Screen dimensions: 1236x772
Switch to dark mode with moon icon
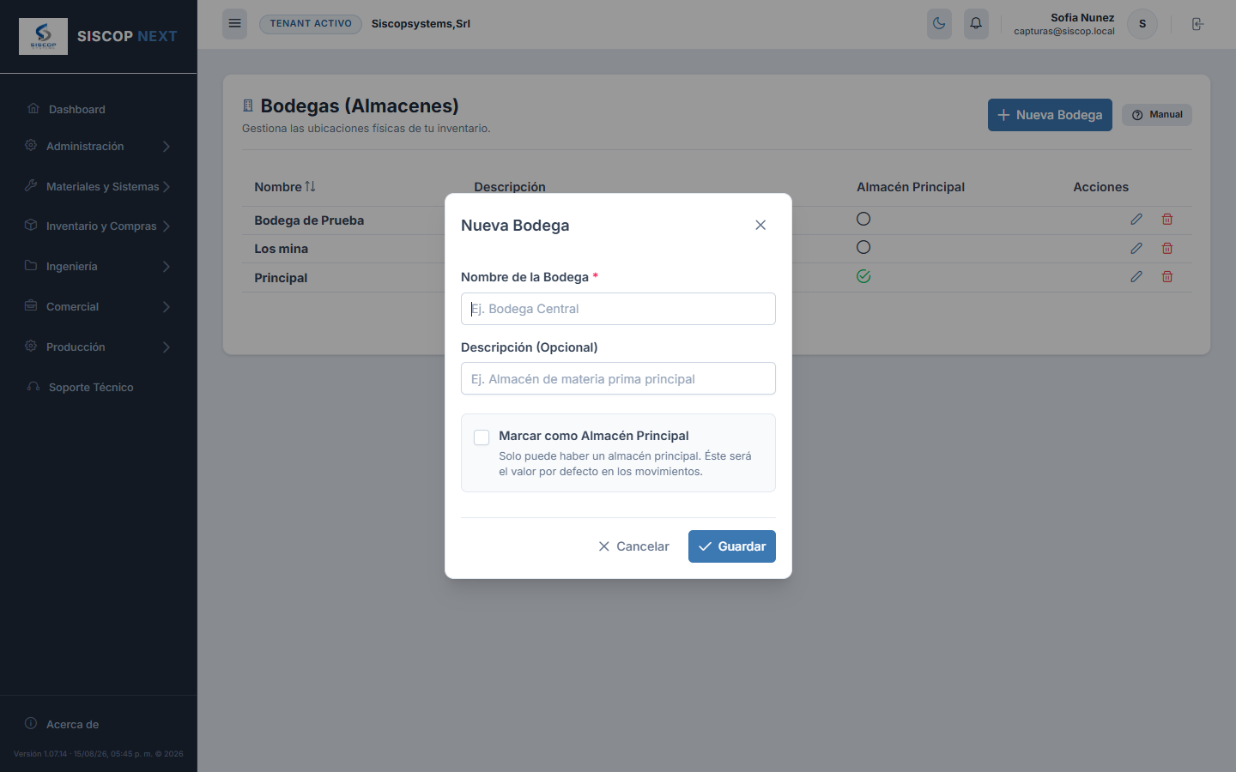939,23
